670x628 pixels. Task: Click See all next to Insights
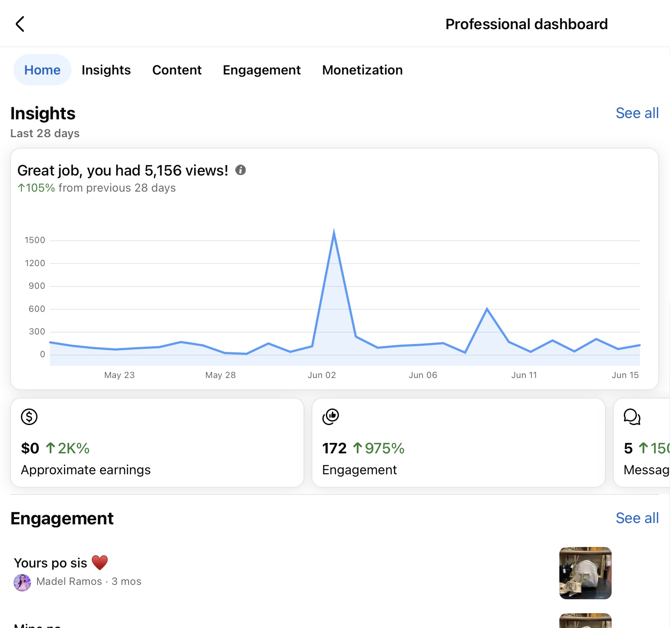pos(637,113)
